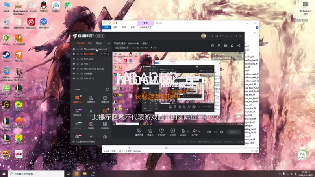Screen dimensions: 315x177
Task: Open the notification bell in streaming app
Action: [232, 46]
